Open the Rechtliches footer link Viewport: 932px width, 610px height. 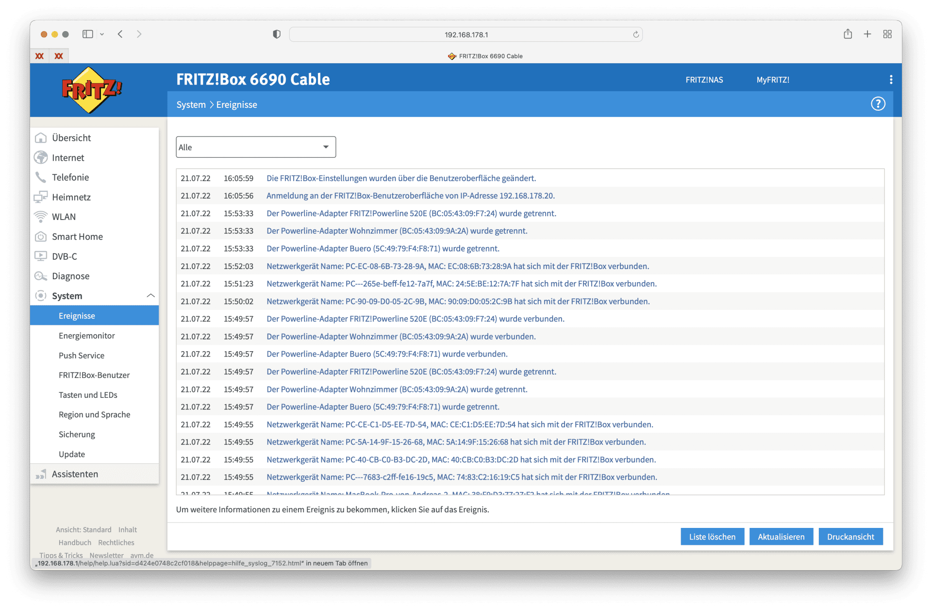pos(116,542)
